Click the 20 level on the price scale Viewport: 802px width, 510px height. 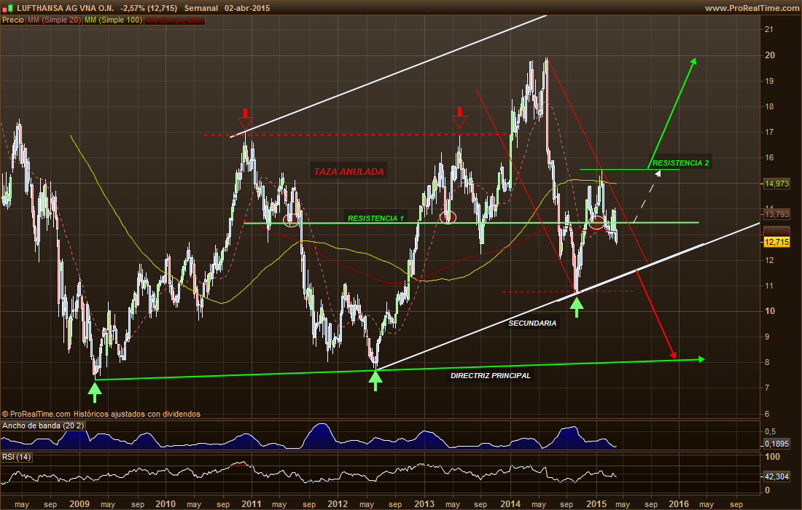[769, 55]
